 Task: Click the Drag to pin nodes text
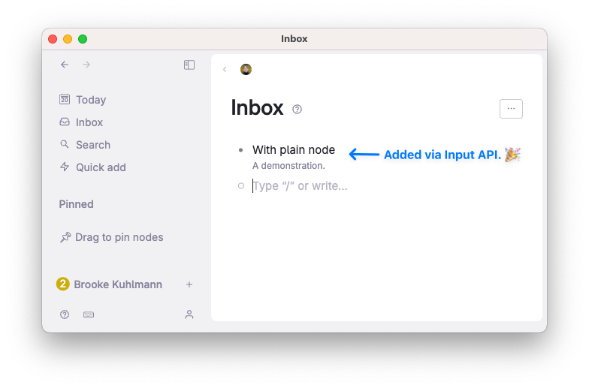click(x=119, y=237)
